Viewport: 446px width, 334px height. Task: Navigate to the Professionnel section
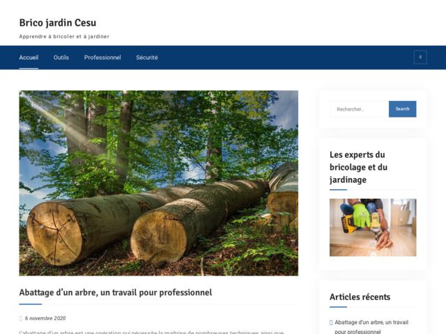[x=102, y=57]
